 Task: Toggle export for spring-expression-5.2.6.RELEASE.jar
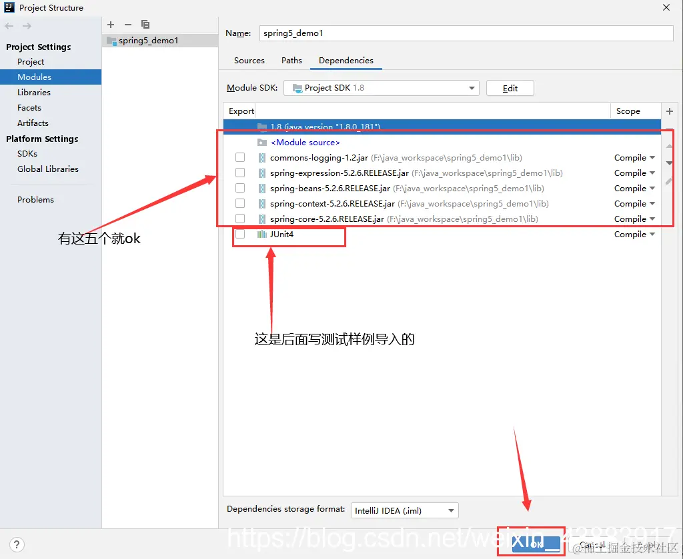[x=240, y=173]
